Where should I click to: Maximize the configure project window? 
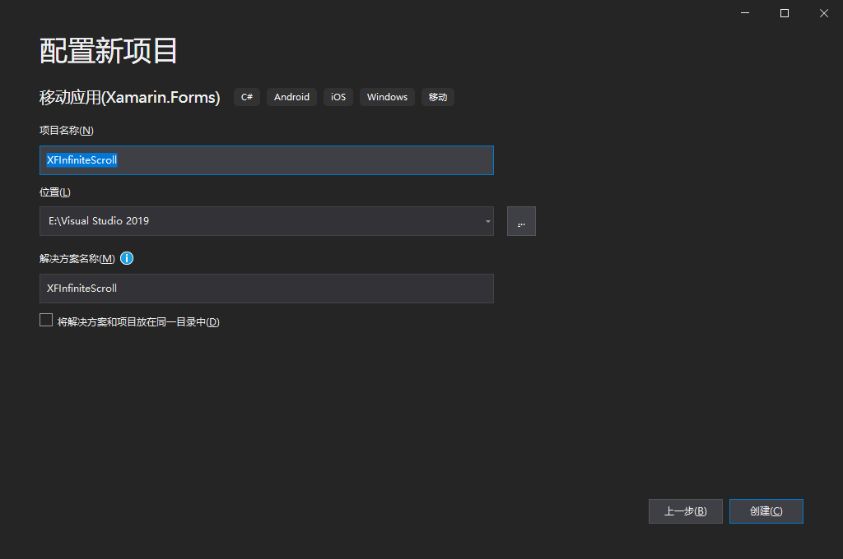pos(785,13)
